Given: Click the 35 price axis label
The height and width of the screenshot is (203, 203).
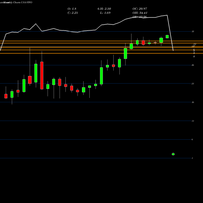Looking at the screenshot, I should 193,31.
